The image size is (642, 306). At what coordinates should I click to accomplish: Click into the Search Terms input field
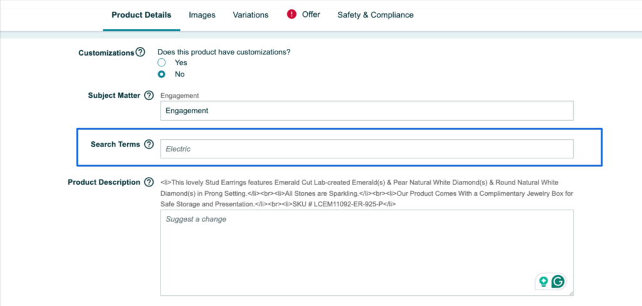pyautogui.click(x=367, y=149)
